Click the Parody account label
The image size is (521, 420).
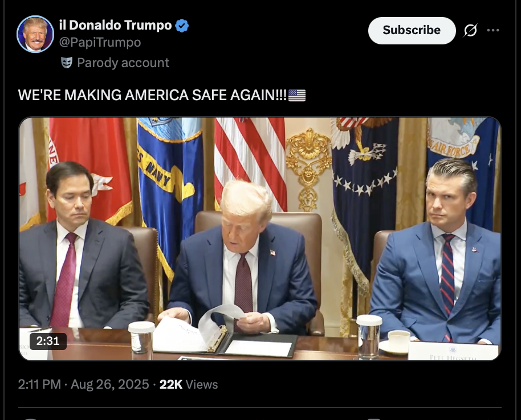[x=123, y=63]
